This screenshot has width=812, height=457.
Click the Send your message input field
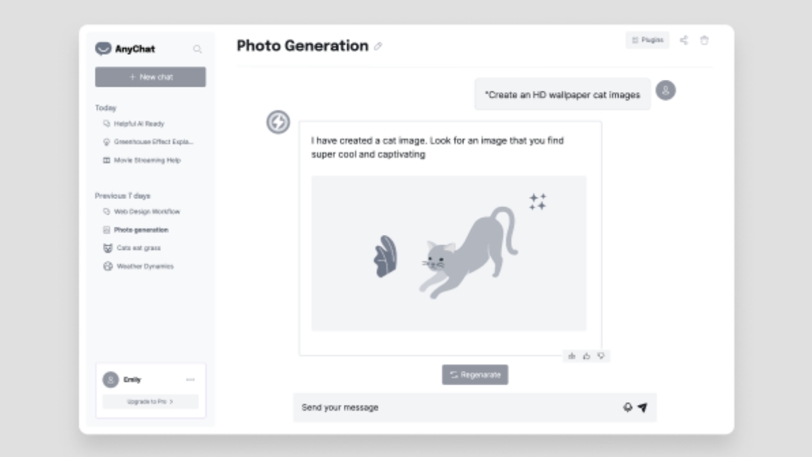click(x=453, y=408)
